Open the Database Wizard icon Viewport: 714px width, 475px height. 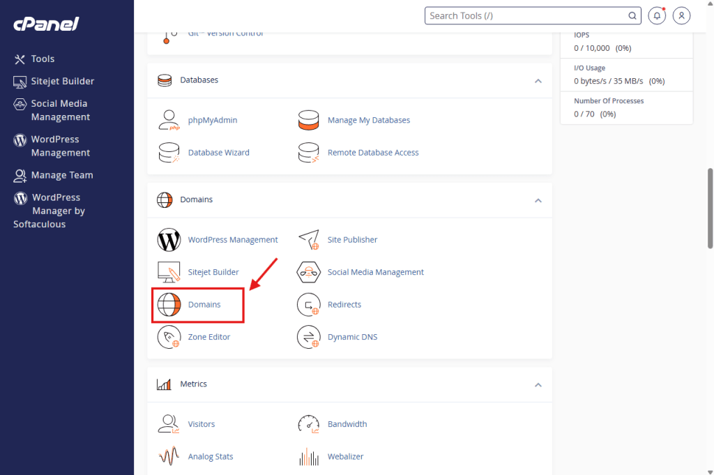click(x=169, y=152)
